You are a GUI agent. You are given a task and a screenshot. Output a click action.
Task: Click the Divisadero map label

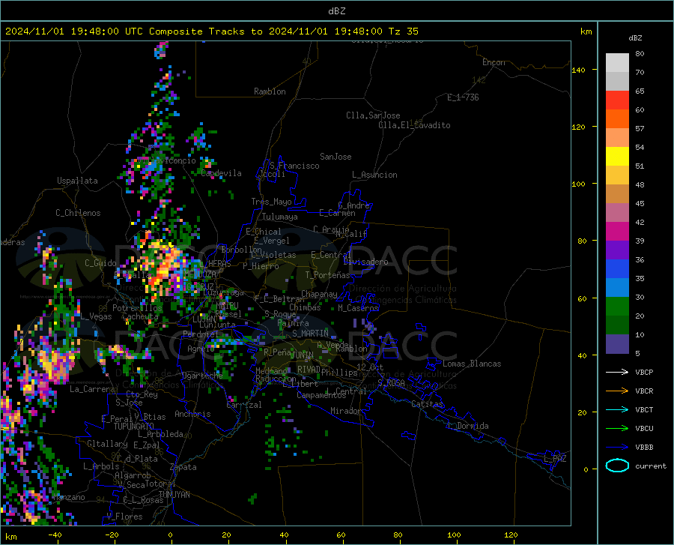click(x=365, y=262)
